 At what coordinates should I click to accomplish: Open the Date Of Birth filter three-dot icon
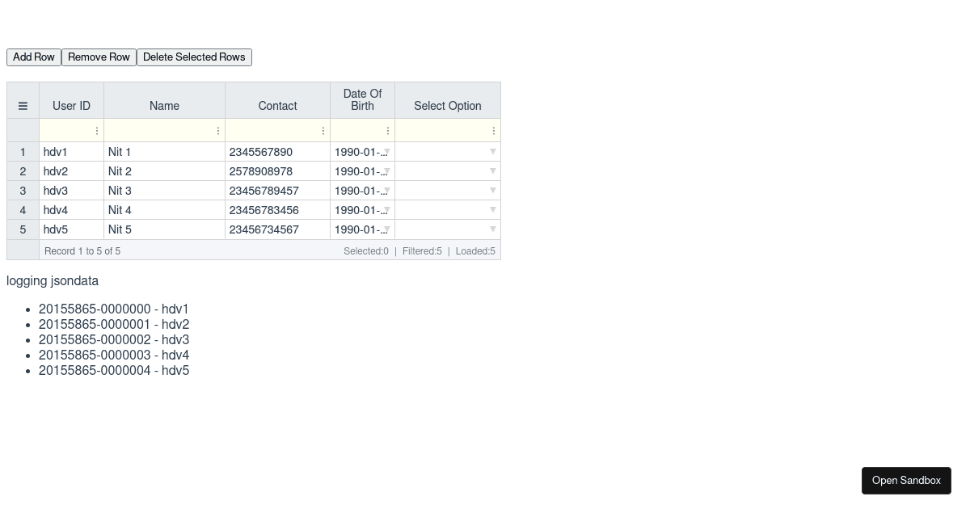coord(388,130)
